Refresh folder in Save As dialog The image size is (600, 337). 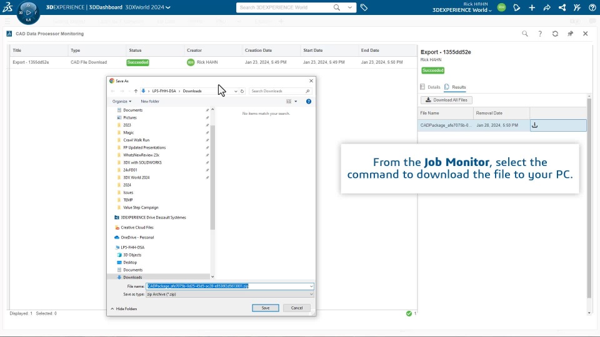(242, 91)
